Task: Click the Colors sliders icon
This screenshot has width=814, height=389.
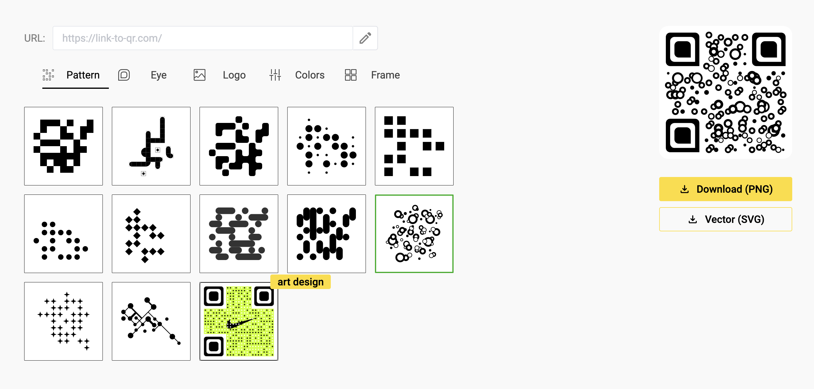Action: click(275, 75)
